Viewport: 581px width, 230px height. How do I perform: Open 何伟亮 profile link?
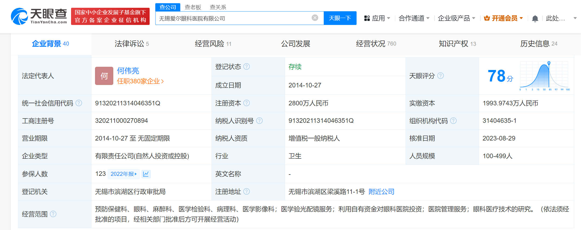pos(128,71)
